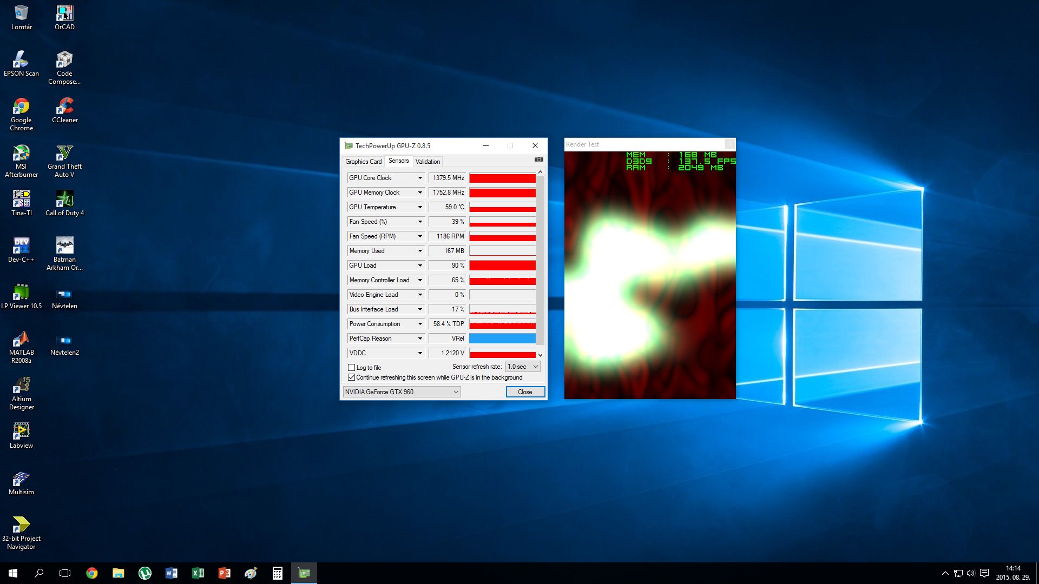
Task: Switch to the Validation tab
Action: coord(428,162)
